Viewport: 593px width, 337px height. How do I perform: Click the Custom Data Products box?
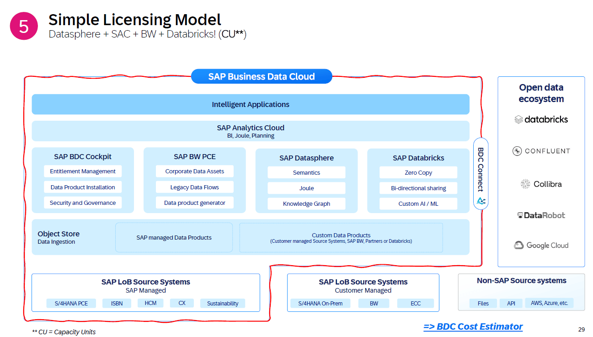pyautogui.click(x=341, y=238)
